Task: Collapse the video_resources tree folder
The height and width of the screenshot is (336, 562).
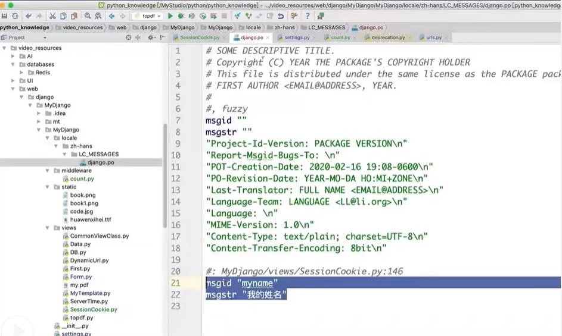Action: pos(4,48)
